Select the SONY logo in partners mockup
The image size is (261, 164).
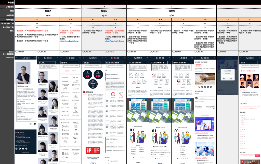[65, 81]
